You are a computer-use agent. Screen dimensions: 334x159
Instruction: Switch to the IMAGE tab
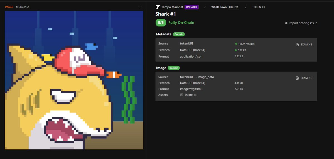tap(9, 7)
